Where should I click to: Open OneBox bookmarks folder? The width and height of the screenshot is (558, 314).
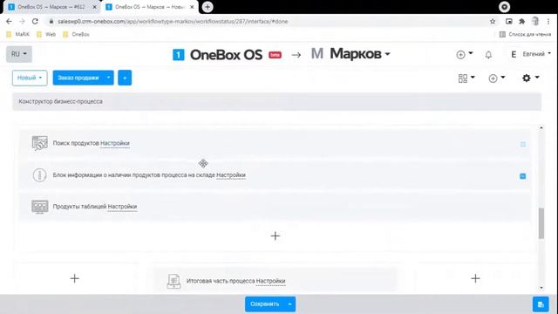[x=76, y=35]
